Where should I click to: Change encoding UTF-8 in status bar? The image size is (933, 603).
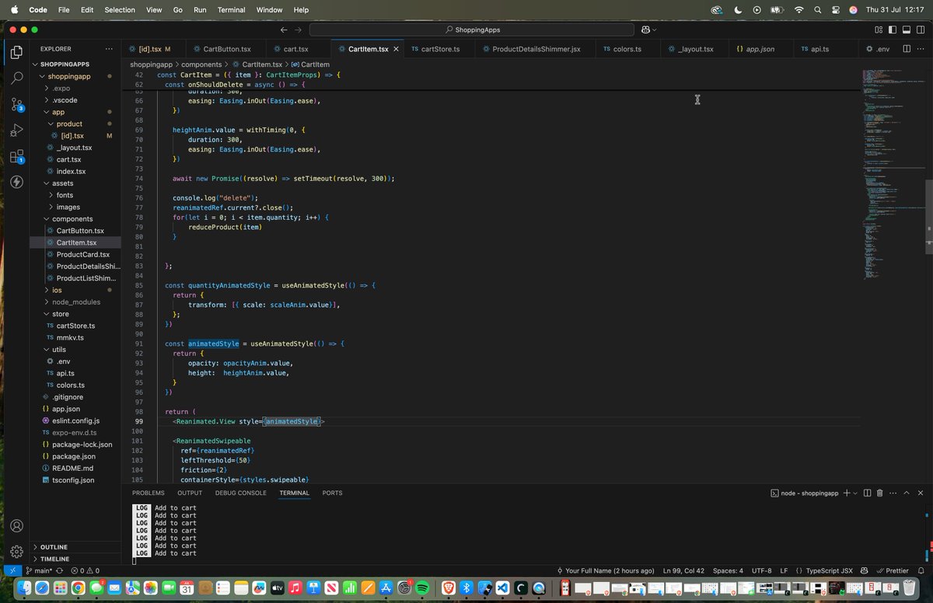click(762, 570)
